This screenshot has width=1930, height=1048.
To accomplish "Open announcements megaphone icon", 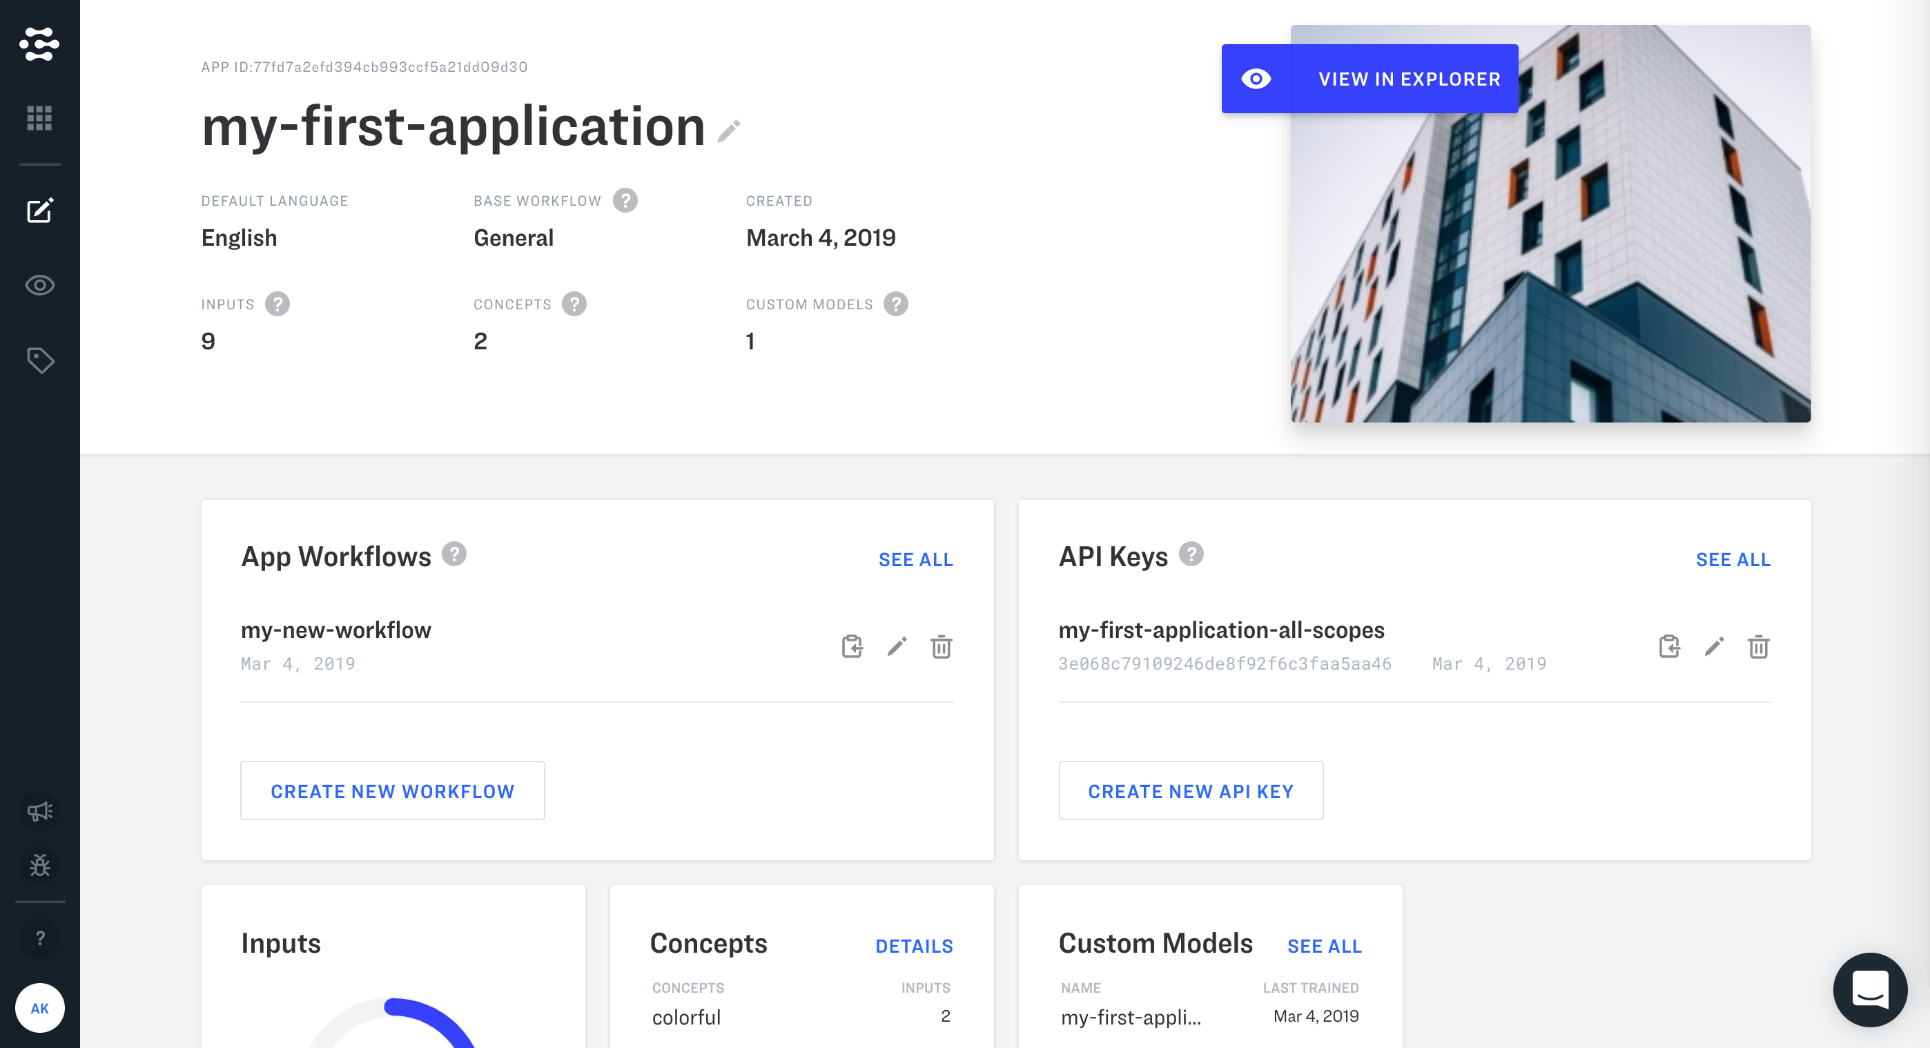I will [39, 811].
